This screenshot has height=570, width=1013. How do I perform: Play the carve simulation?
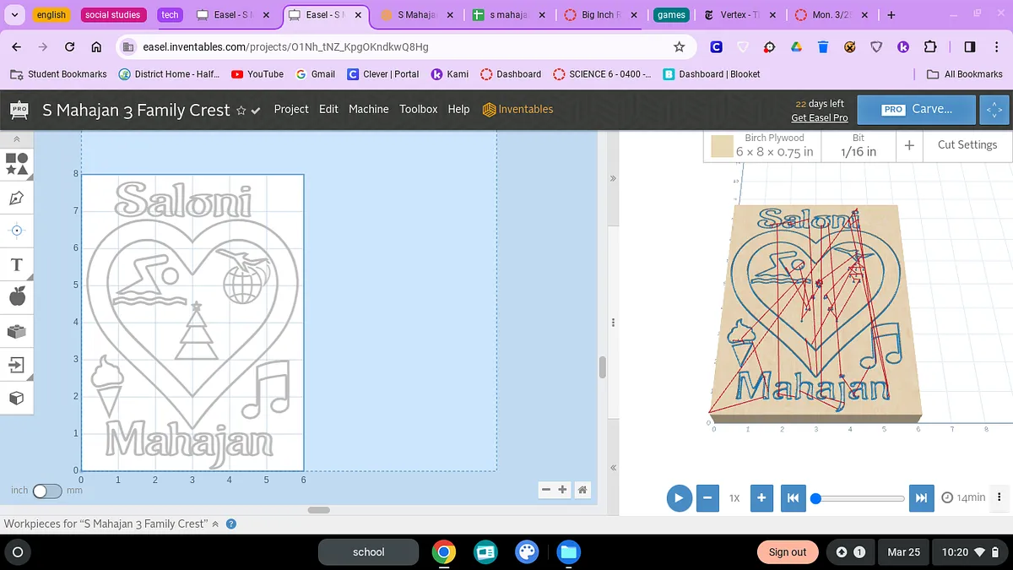(x=679, y=498)
